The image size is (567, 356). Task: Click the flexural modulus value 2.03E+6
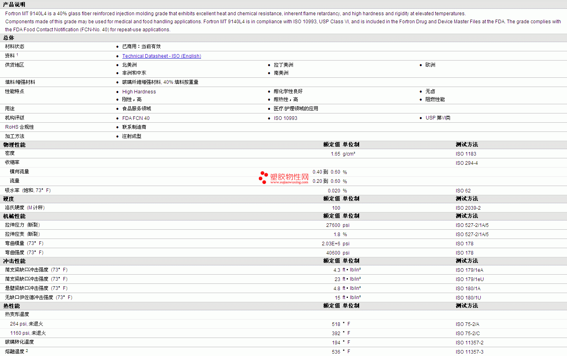[x=331, y=244]
